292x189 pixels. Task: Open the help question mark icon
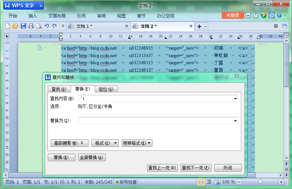click(279, 15)
